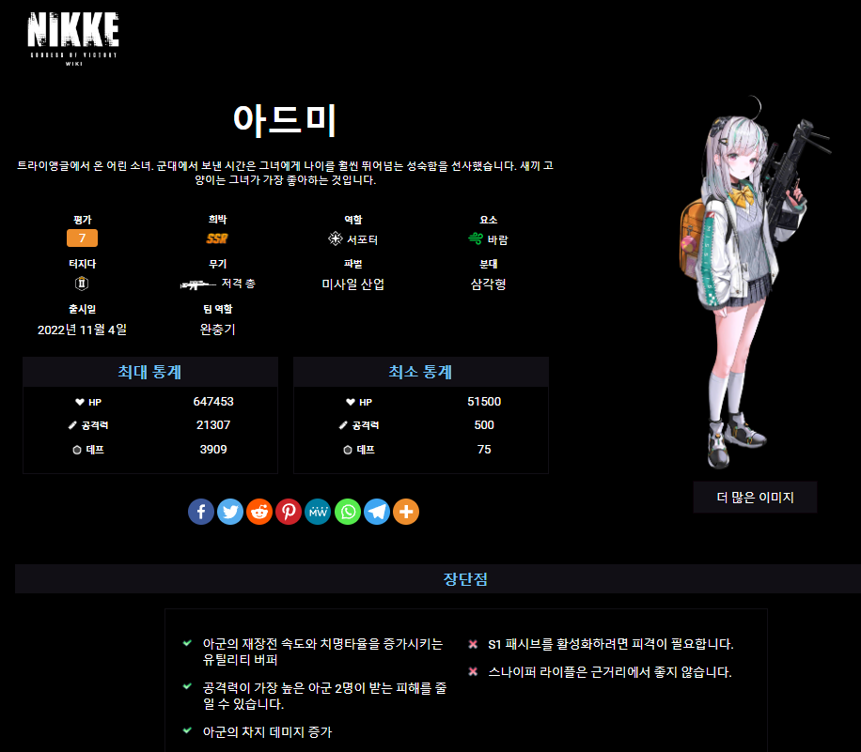This screenshot has height=752, width=861.
Task: Open the 삼각형 squad link
Action: click(488, 284)
